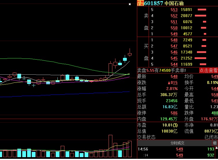
Task: Pick buy level 5 price 544
Action: coord(174,64)
